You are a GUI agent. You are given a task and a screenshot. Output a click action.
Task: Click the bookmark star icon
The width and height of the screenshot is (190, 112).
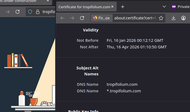tap(161, 18)
